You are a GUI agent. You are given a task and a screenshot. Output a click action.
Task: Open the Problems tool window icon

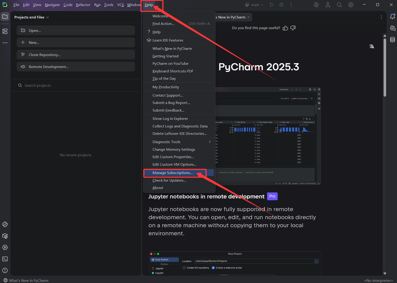point(5,270)
